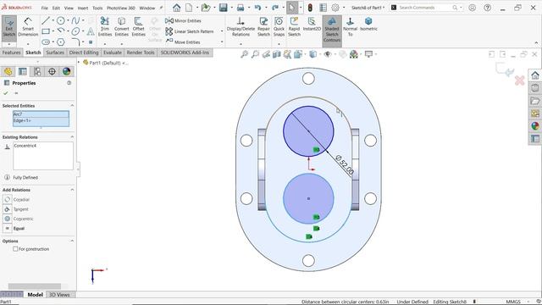542x305 pixels.
Task: Click the Search Commands field
Action: coord(425,8)
